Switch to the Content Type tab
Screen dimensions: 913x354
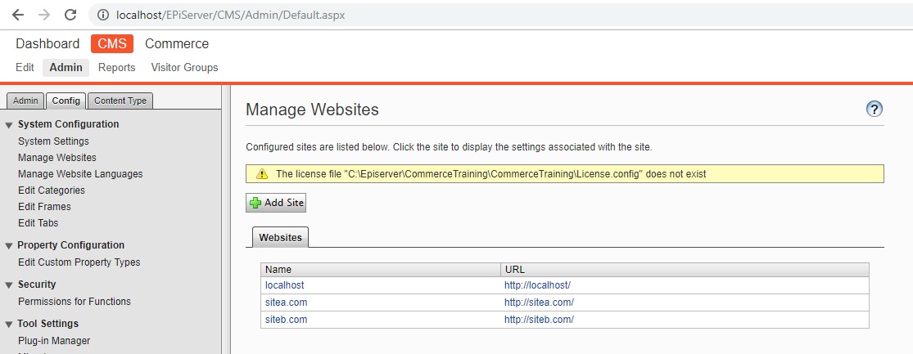(120, 101)
